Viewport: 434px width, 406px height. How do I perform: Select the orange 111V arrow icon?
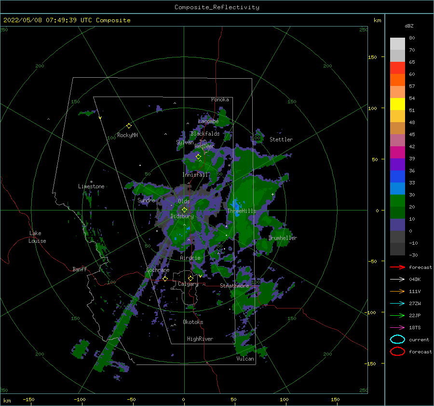point(397,291)
